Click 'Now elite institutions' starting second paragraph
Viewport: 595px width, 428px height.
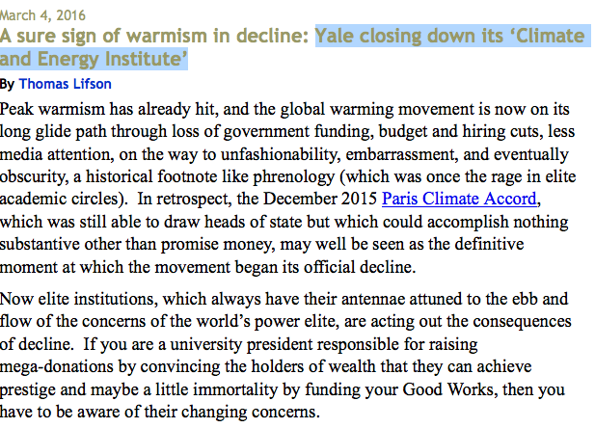tap(78, 299)
